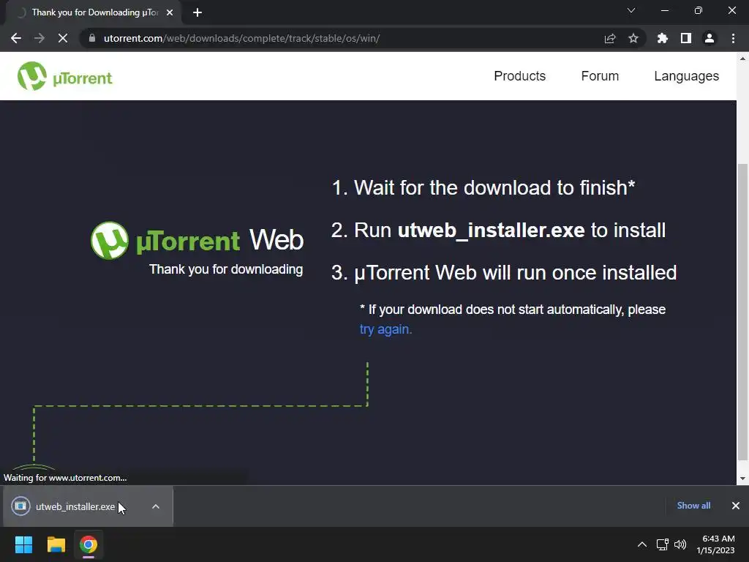Click 'Thank you for downloading' text
The height and width of the screenshot is (562, 749).
point(226,269)
